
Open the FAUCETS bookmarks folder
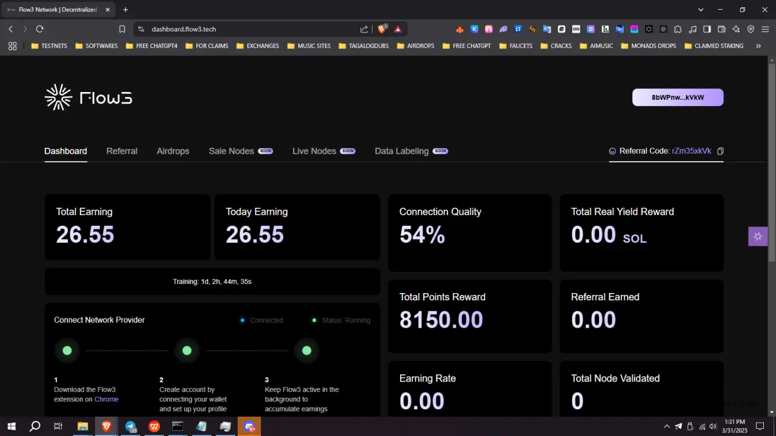(516, 46)
